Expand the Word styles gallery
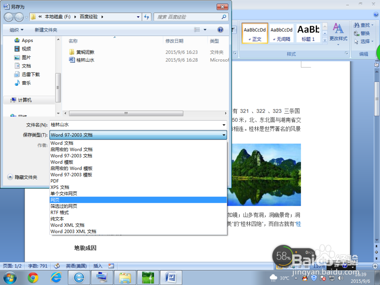This screenshot has width=380, height=285. [x=325, y=41]
